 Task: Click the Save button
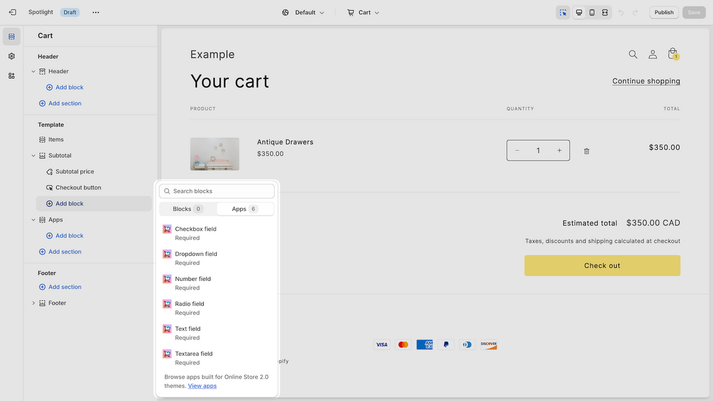pyautogui.click(x=694, y=12)
